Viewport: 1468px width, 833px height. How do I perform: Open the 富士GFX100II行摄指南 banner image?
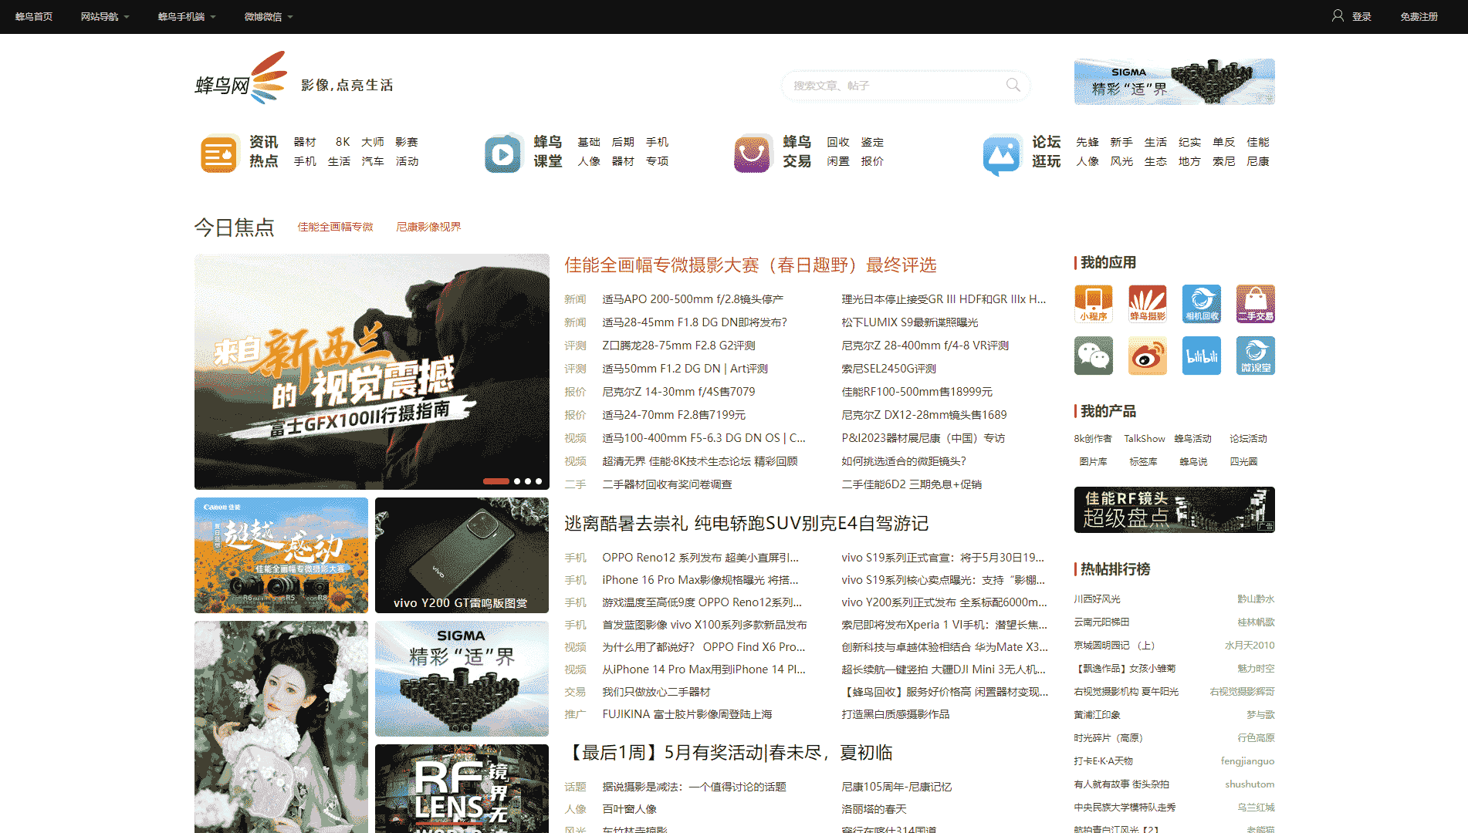coord(372,371)
